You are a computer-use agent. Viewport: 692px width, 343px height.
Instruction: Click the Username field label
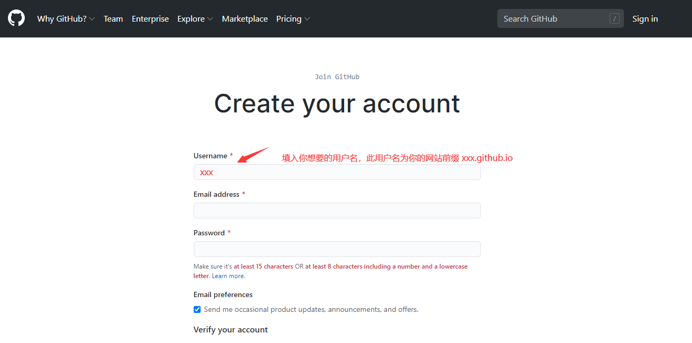pyautogui.click(x=211, y=156)
